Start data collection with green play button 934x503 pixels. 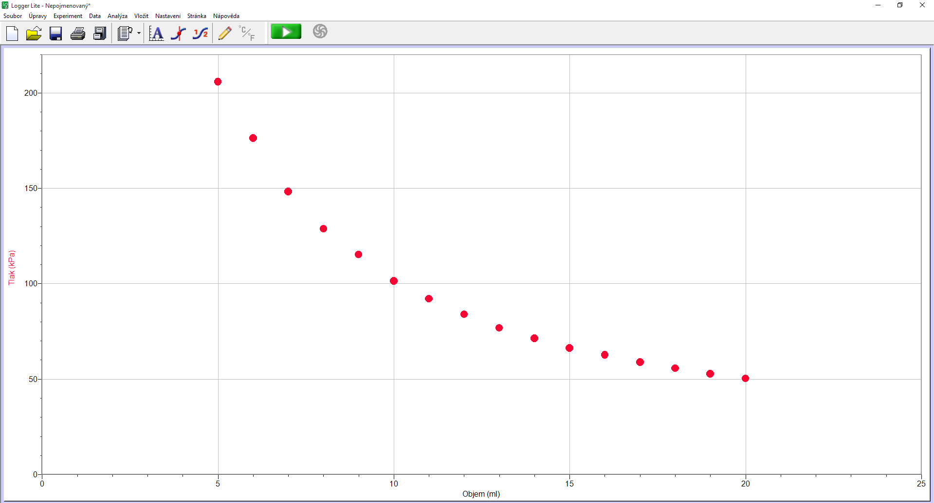tap(286, 32)
